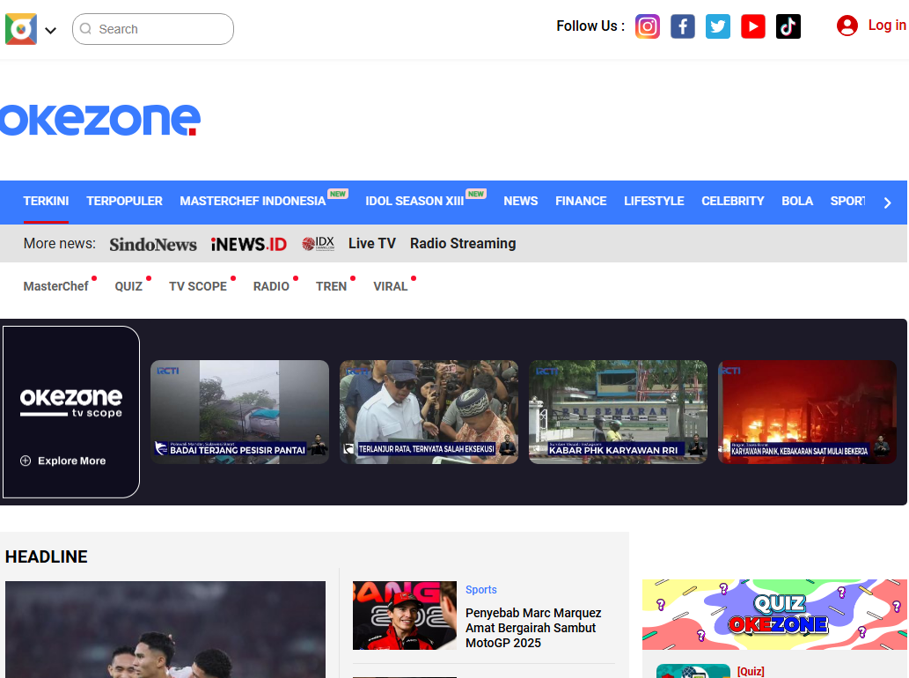Open MASTERCHEF INDONESIA section
909x678 pixels.
coord(253,202)
